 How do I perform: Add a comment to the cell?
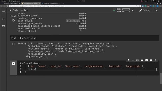pyautogui.click(x=142, y=60)
